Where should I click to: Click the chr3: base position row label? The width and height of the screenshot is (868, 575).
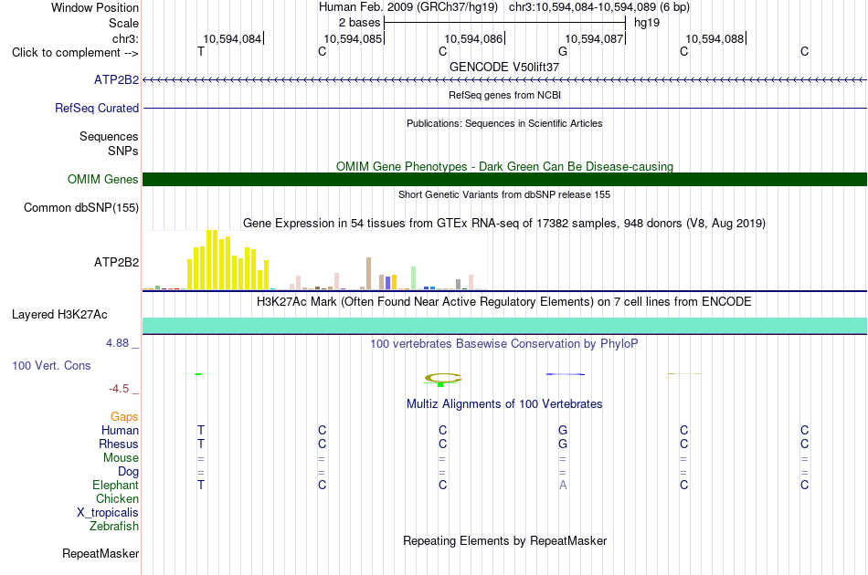point(126,38)
